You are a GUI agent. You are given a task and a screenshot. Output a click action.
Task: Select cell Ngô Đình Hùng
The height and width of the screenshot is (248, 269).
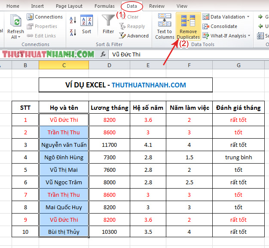tap(64, 157)
